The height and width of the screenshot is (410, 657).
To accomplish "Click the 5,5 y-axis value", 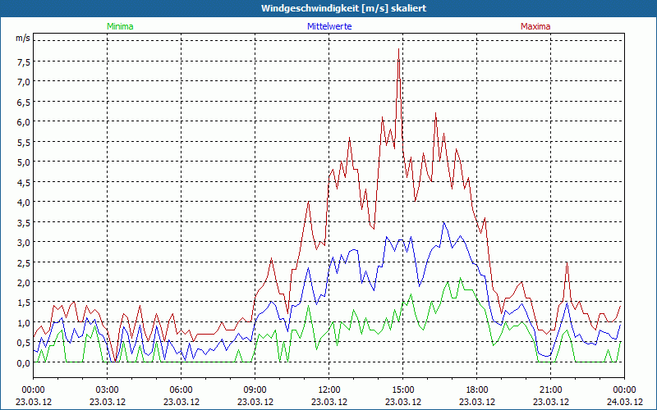I will click(x=24, y=142).
